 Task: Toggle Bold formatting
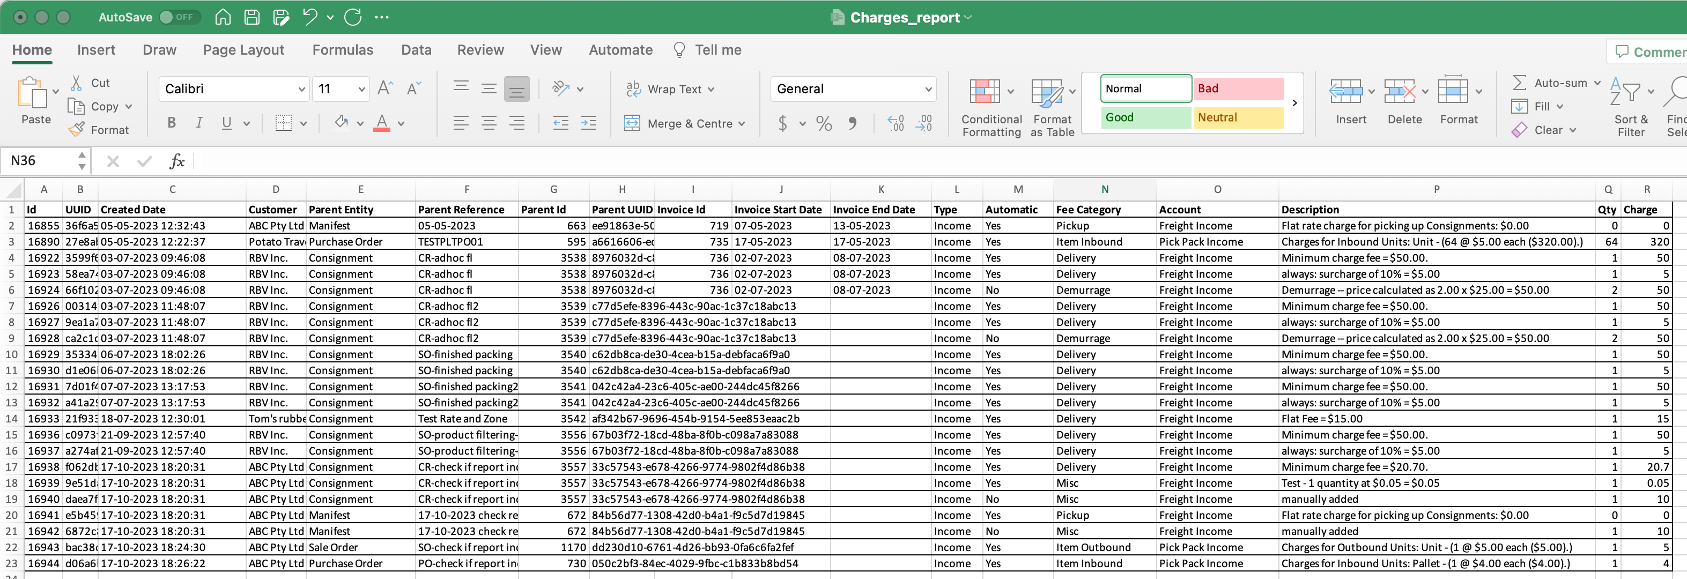click(x=172, y=122)
